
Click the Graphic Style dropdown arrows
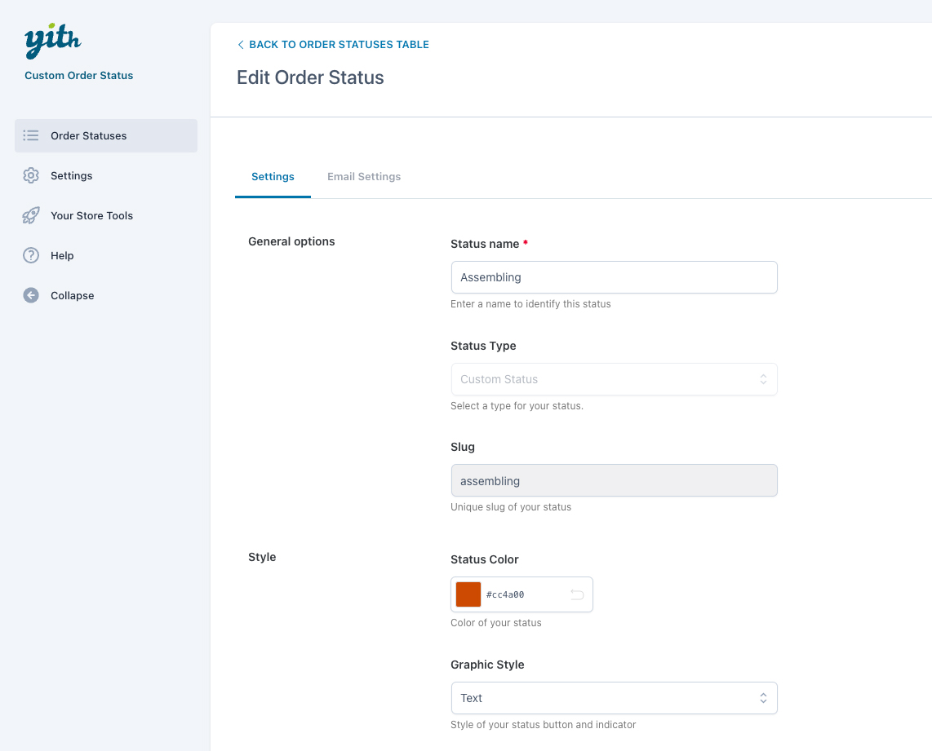pyautogui.click(x=763, y=698)
